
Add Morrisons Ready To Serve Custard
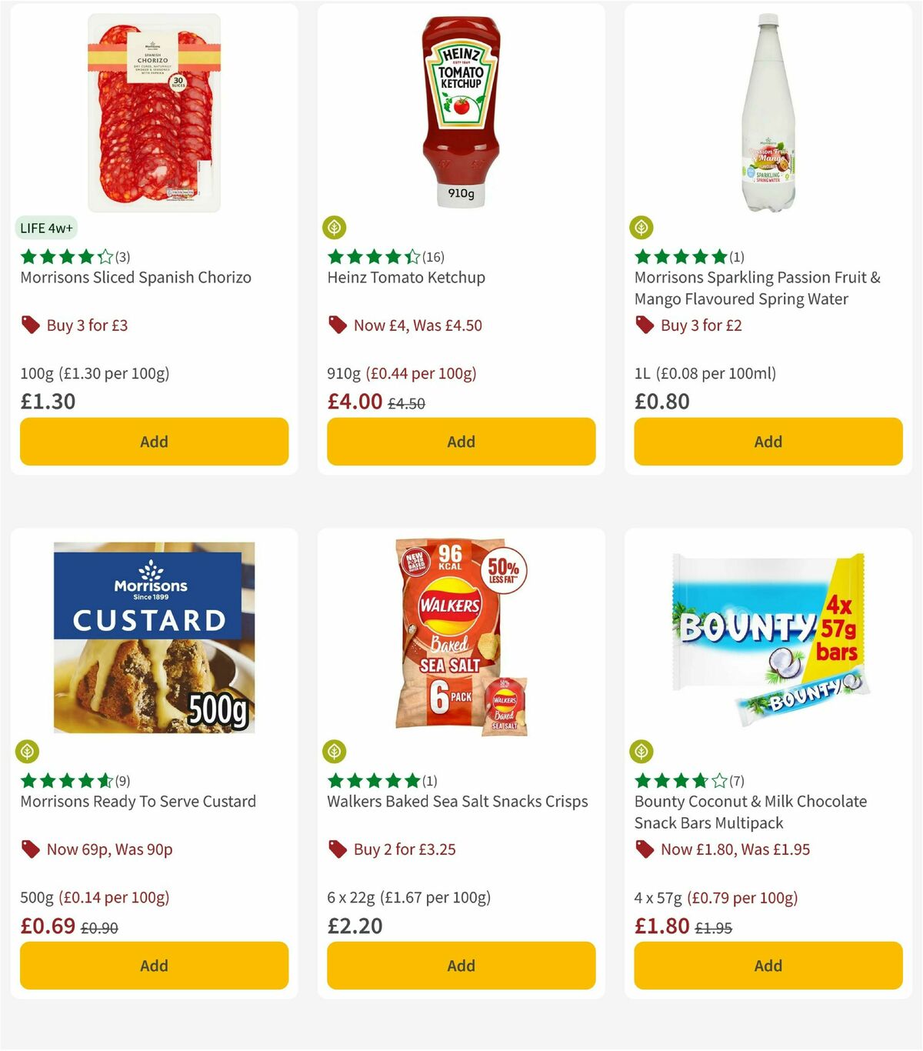tap(154, 966)
